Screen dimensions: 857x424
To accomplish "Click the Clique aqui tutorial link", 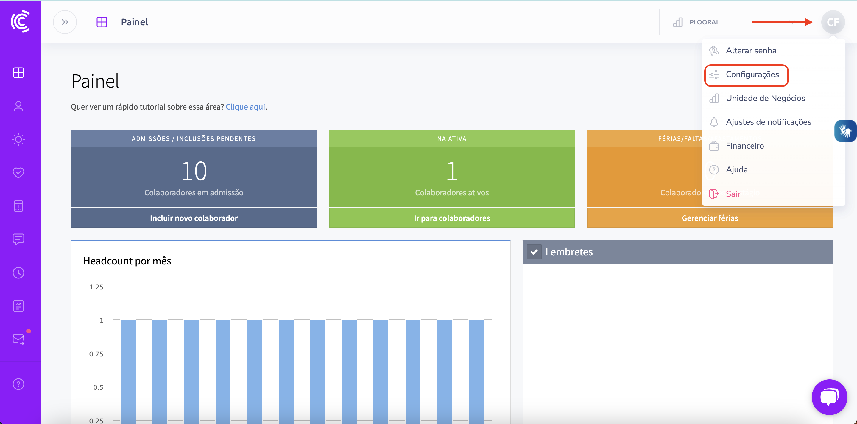I will (245, 107).
